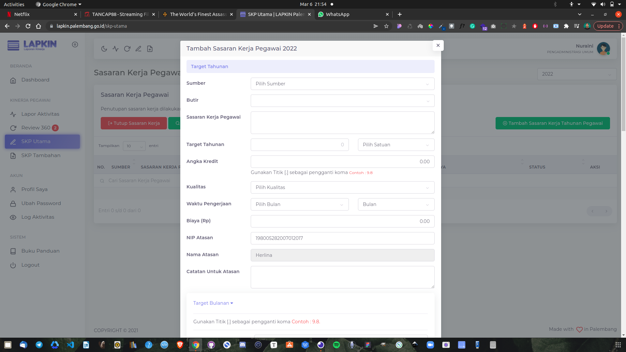Collapse the Target Bulanan section

[213, 303]
